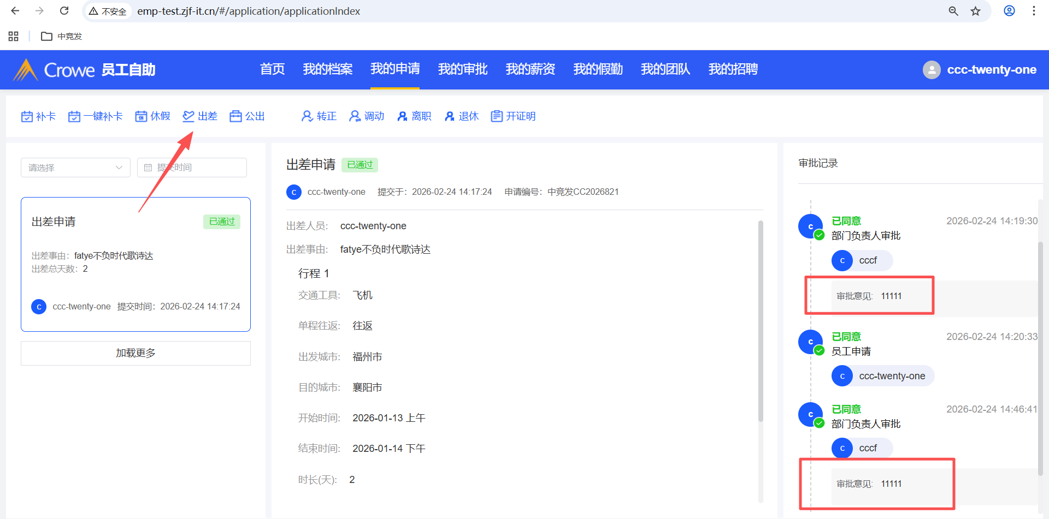Click the 退休 retirement icon
Screen dimensions: 1049x519
point(450,116)
